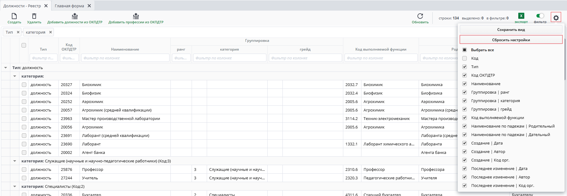
Task: Click the Удалить trash icon
Action: [34, 16]
